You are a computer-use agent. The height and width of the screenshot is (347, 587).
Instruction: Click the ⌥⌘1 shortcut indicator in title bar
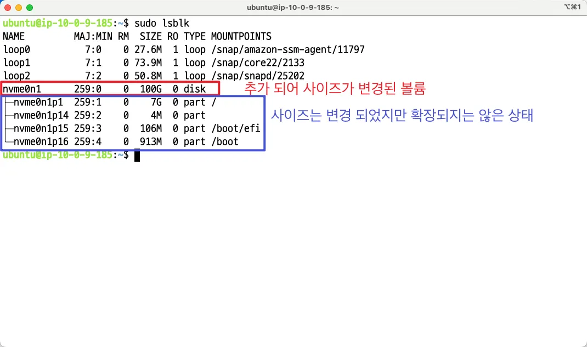pyautogui.click(x=572, y=7)
